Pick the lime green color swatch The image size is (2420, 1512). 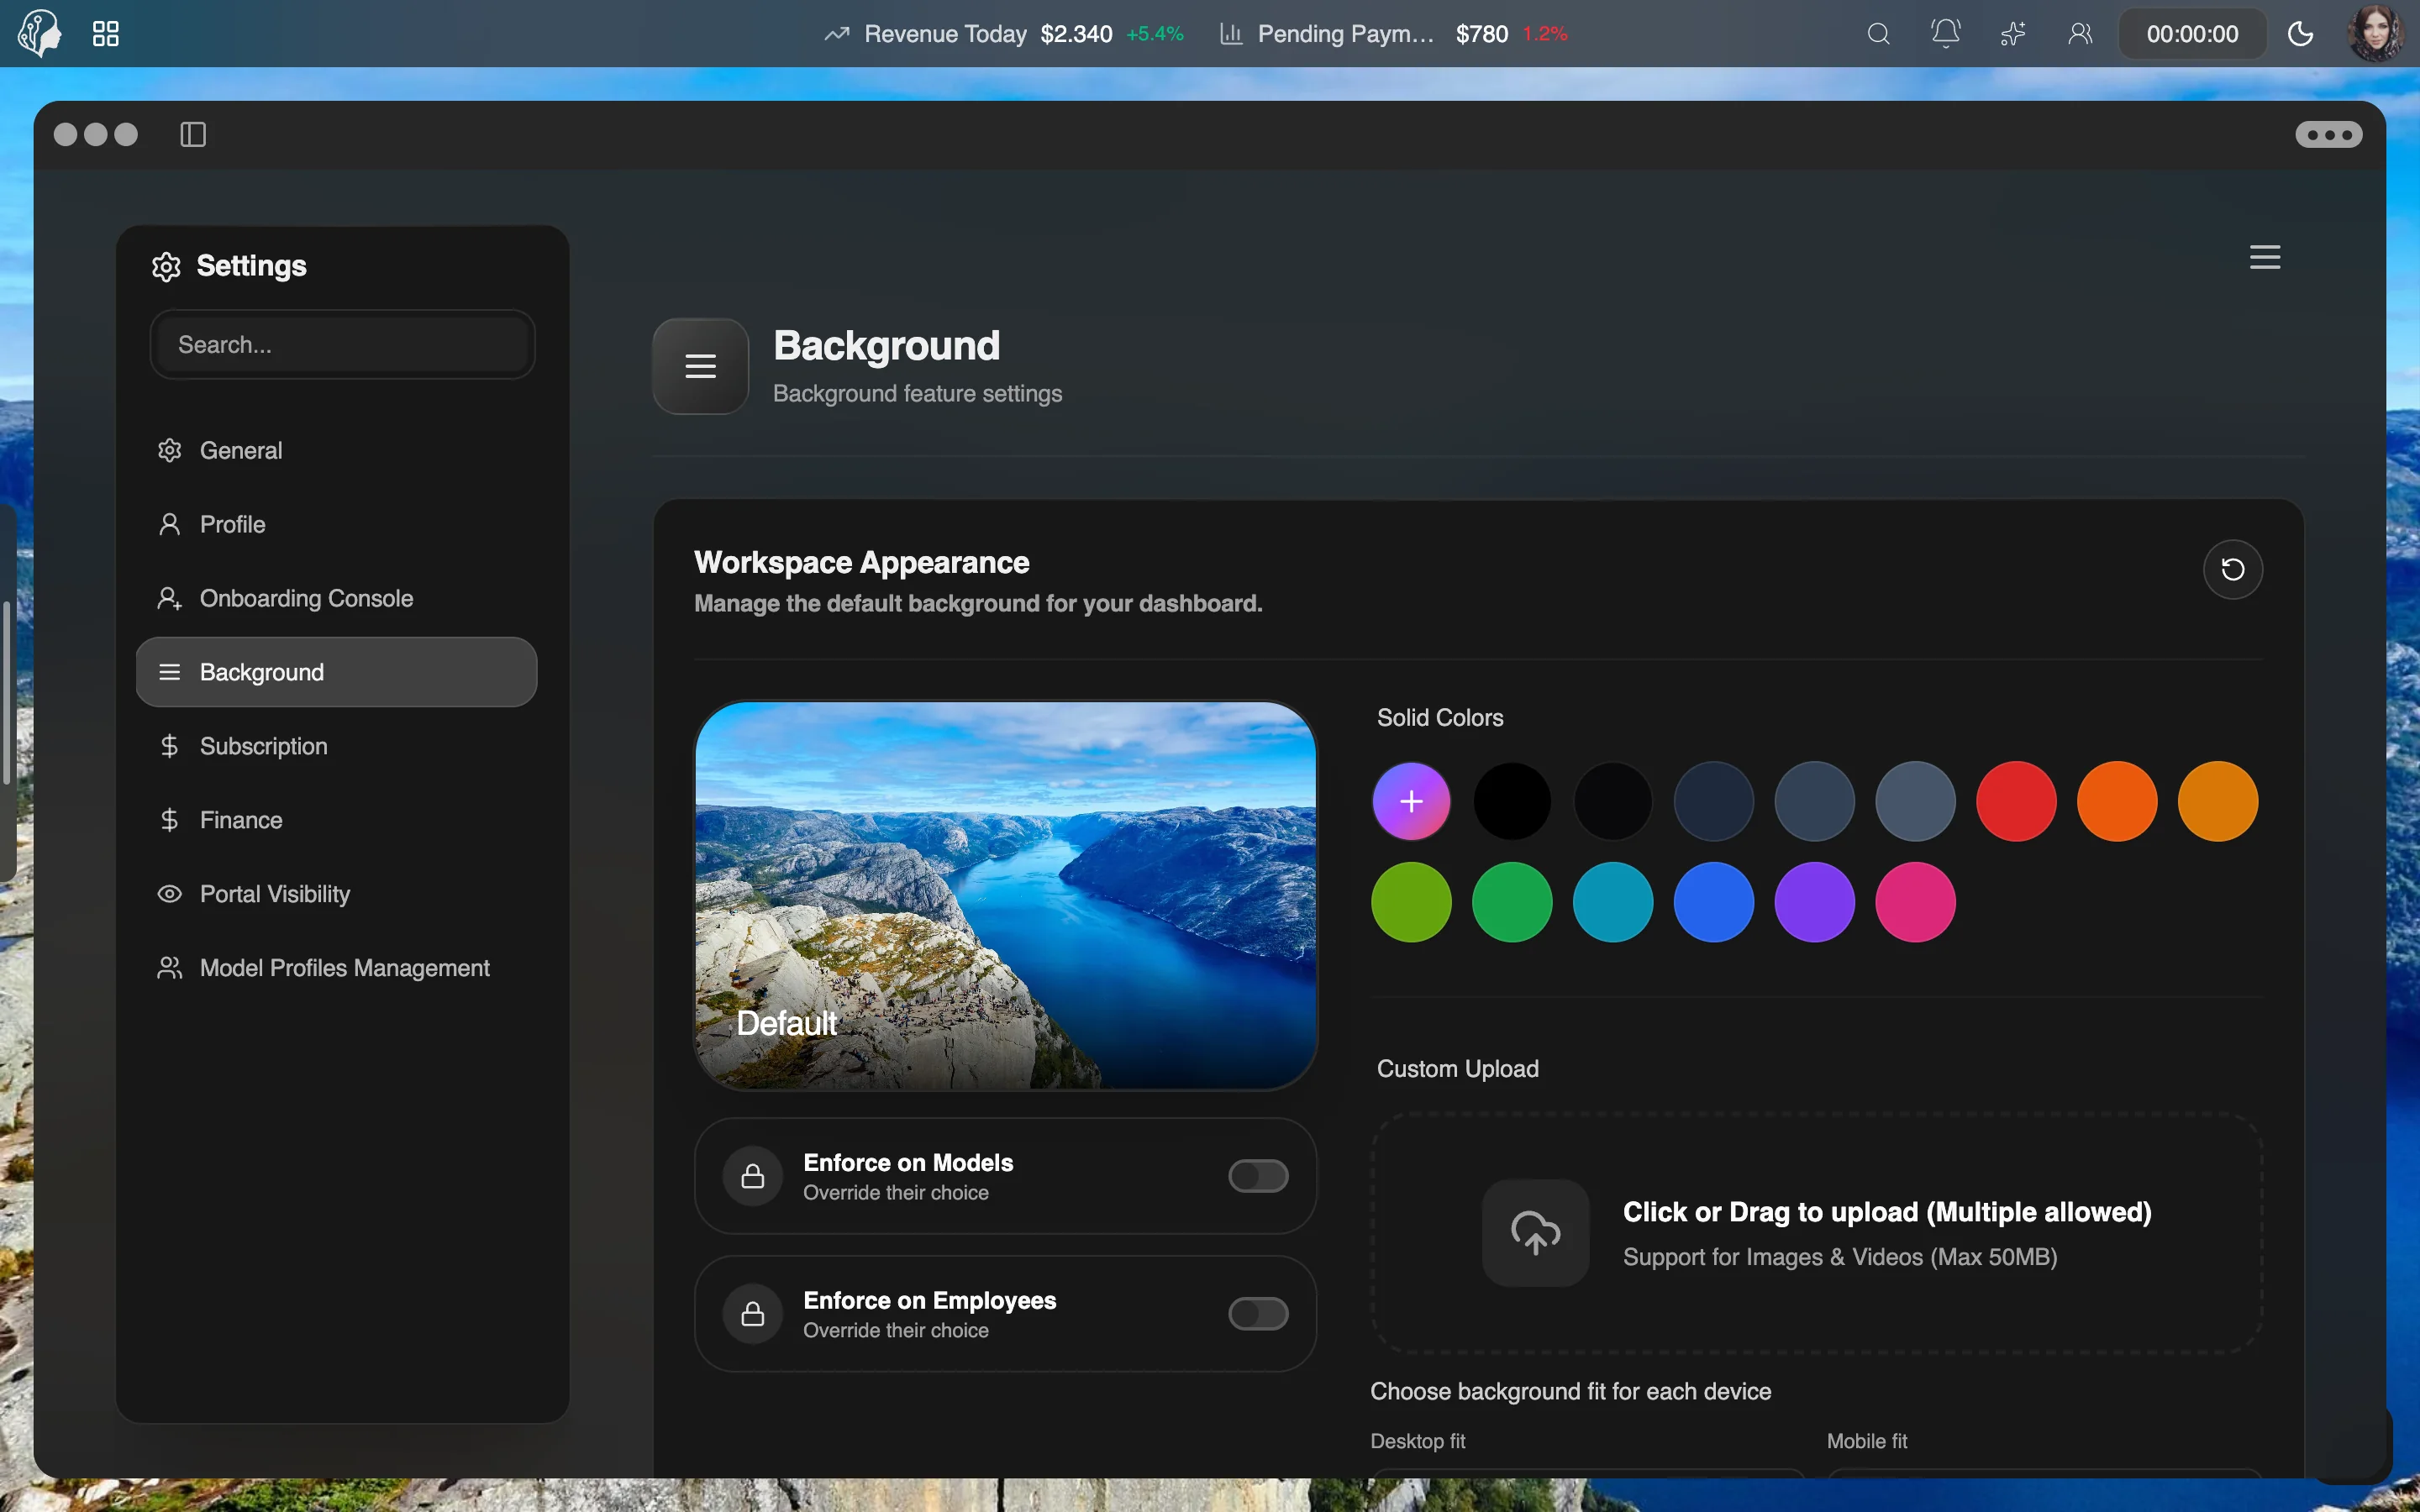pos(1411,902)
